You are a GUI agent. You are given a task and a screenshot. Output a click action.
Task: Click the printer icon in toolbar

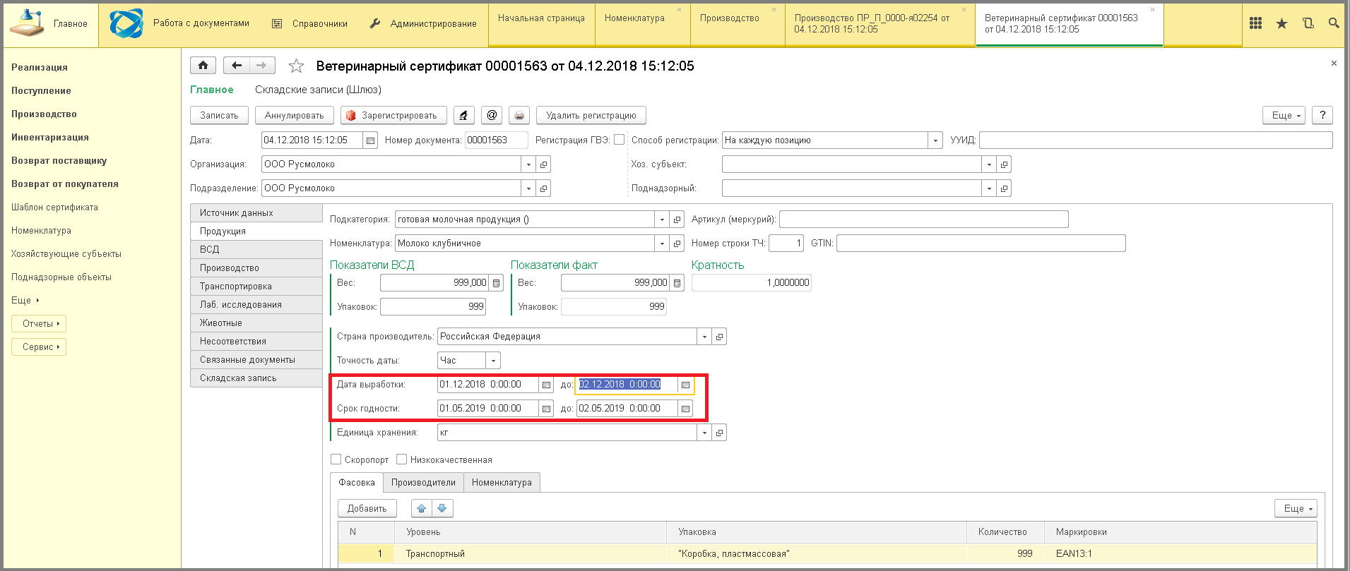[x=519, y=116]
